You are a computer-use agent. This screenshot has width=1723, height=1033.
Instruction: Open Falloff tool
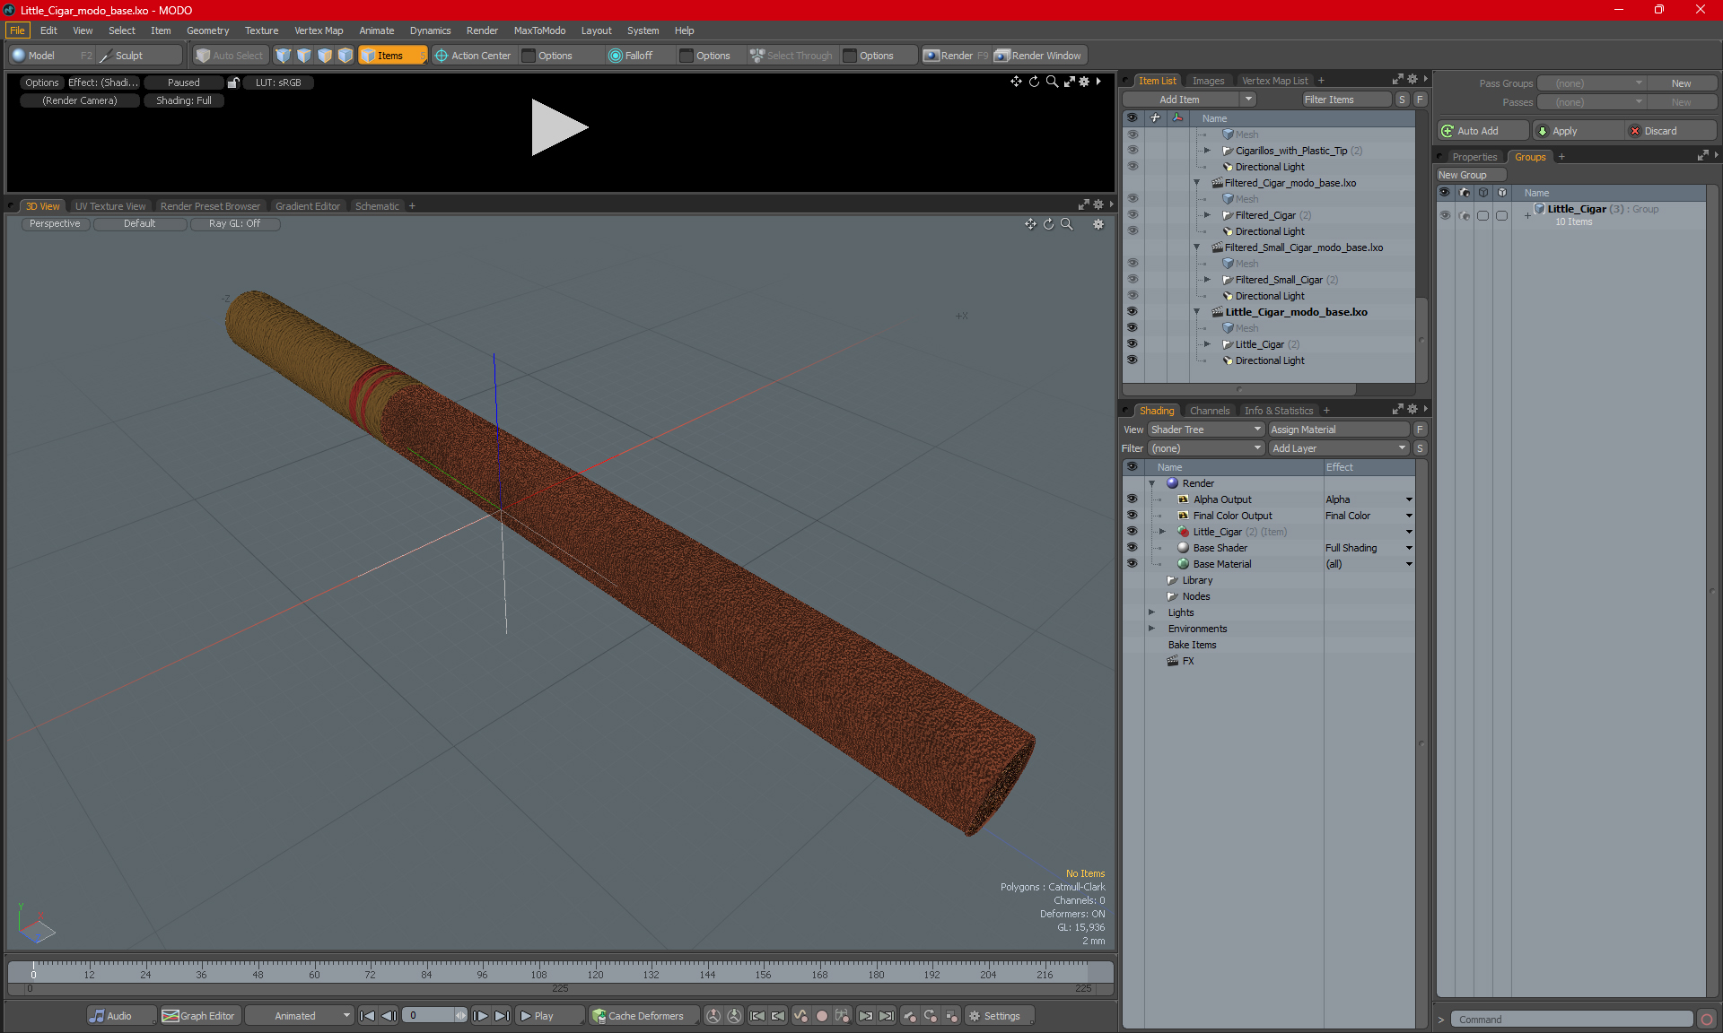pos(631,56)
